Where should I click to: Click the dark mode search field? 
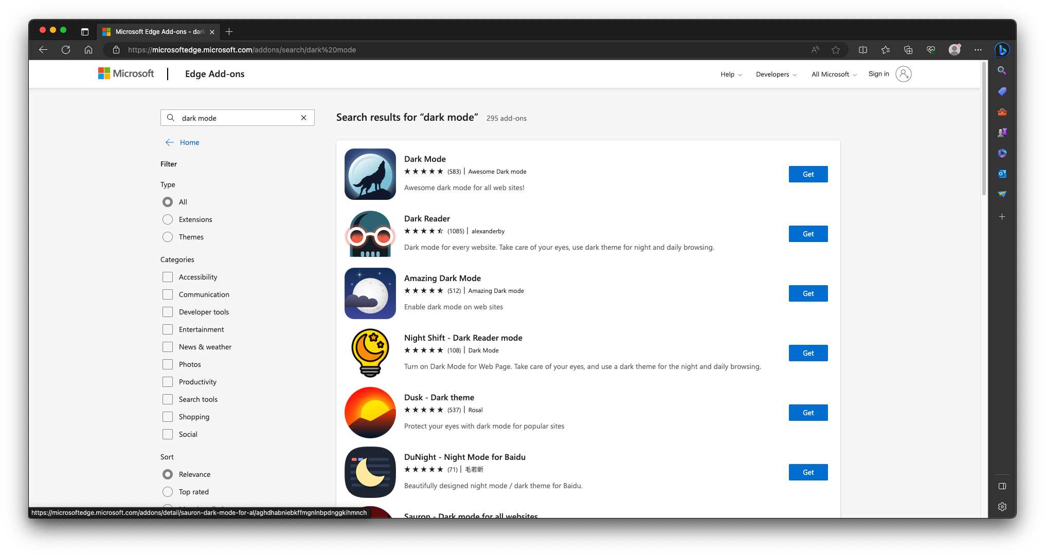click(237, 118)
